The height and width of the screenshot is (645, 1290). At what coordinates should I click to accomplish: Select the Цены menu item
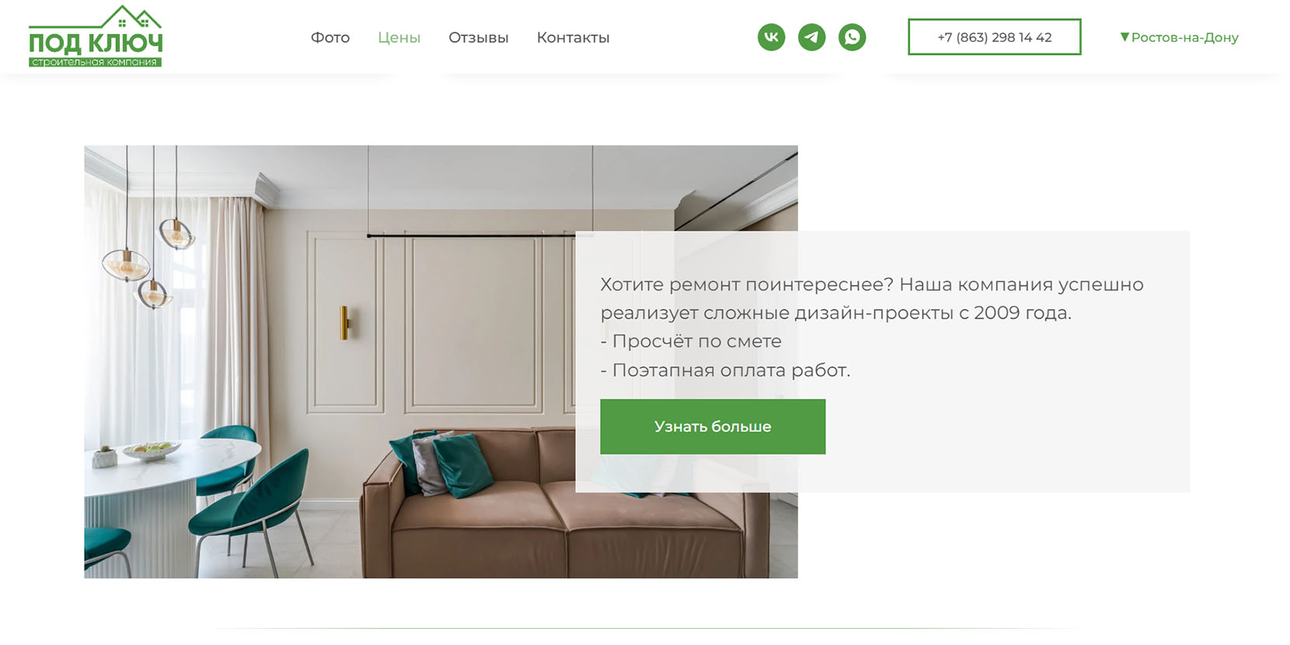(x=399, y=37)
